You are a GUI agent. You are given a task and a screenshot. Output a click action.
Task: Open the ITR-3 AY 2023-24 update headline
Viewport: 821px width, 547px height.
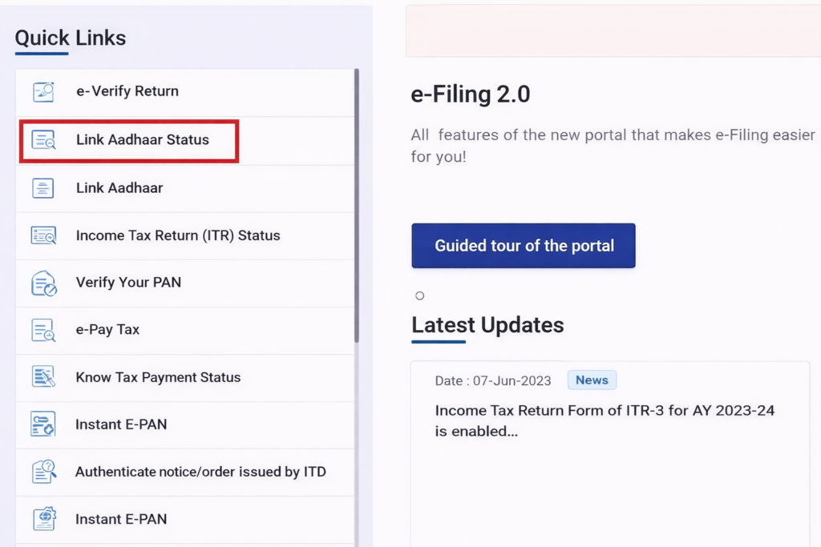click(605, 420)
